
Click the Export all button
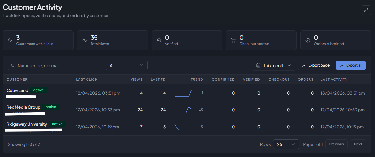[351, 65]
